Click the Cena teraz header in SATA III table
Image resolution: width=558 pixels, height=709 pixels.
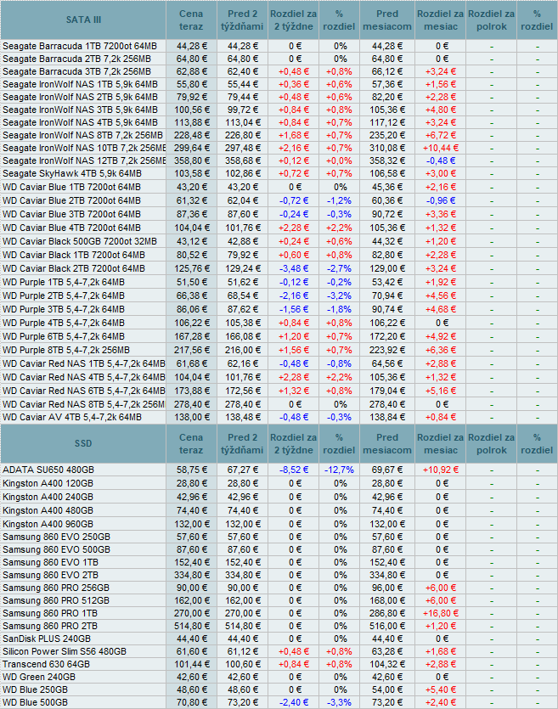click(191, 20)
